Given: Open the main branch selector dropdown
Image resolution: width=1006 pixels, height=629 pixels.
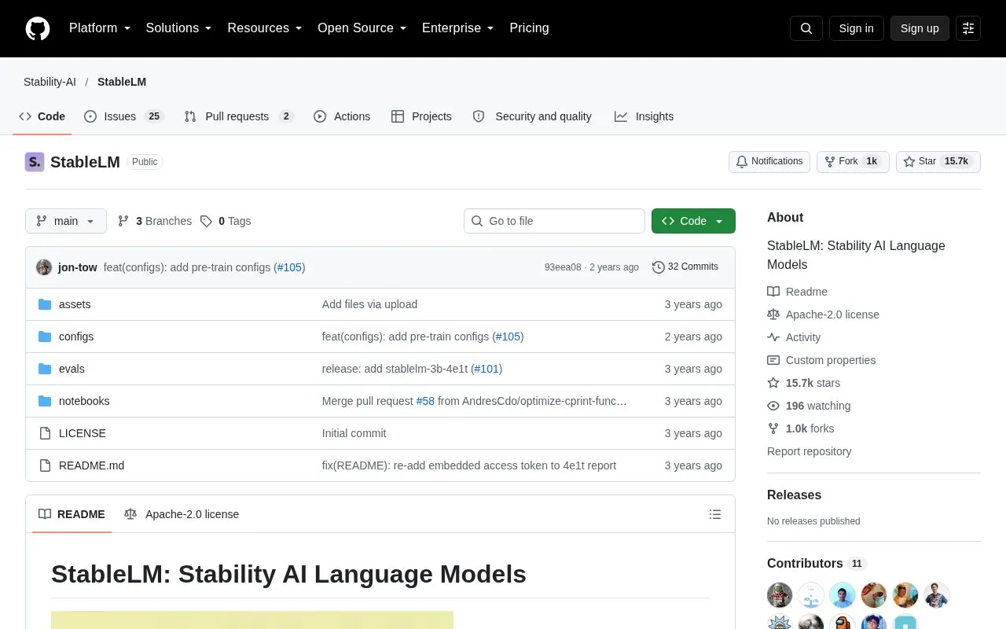Looking at the screenshot, I should 66,221.
